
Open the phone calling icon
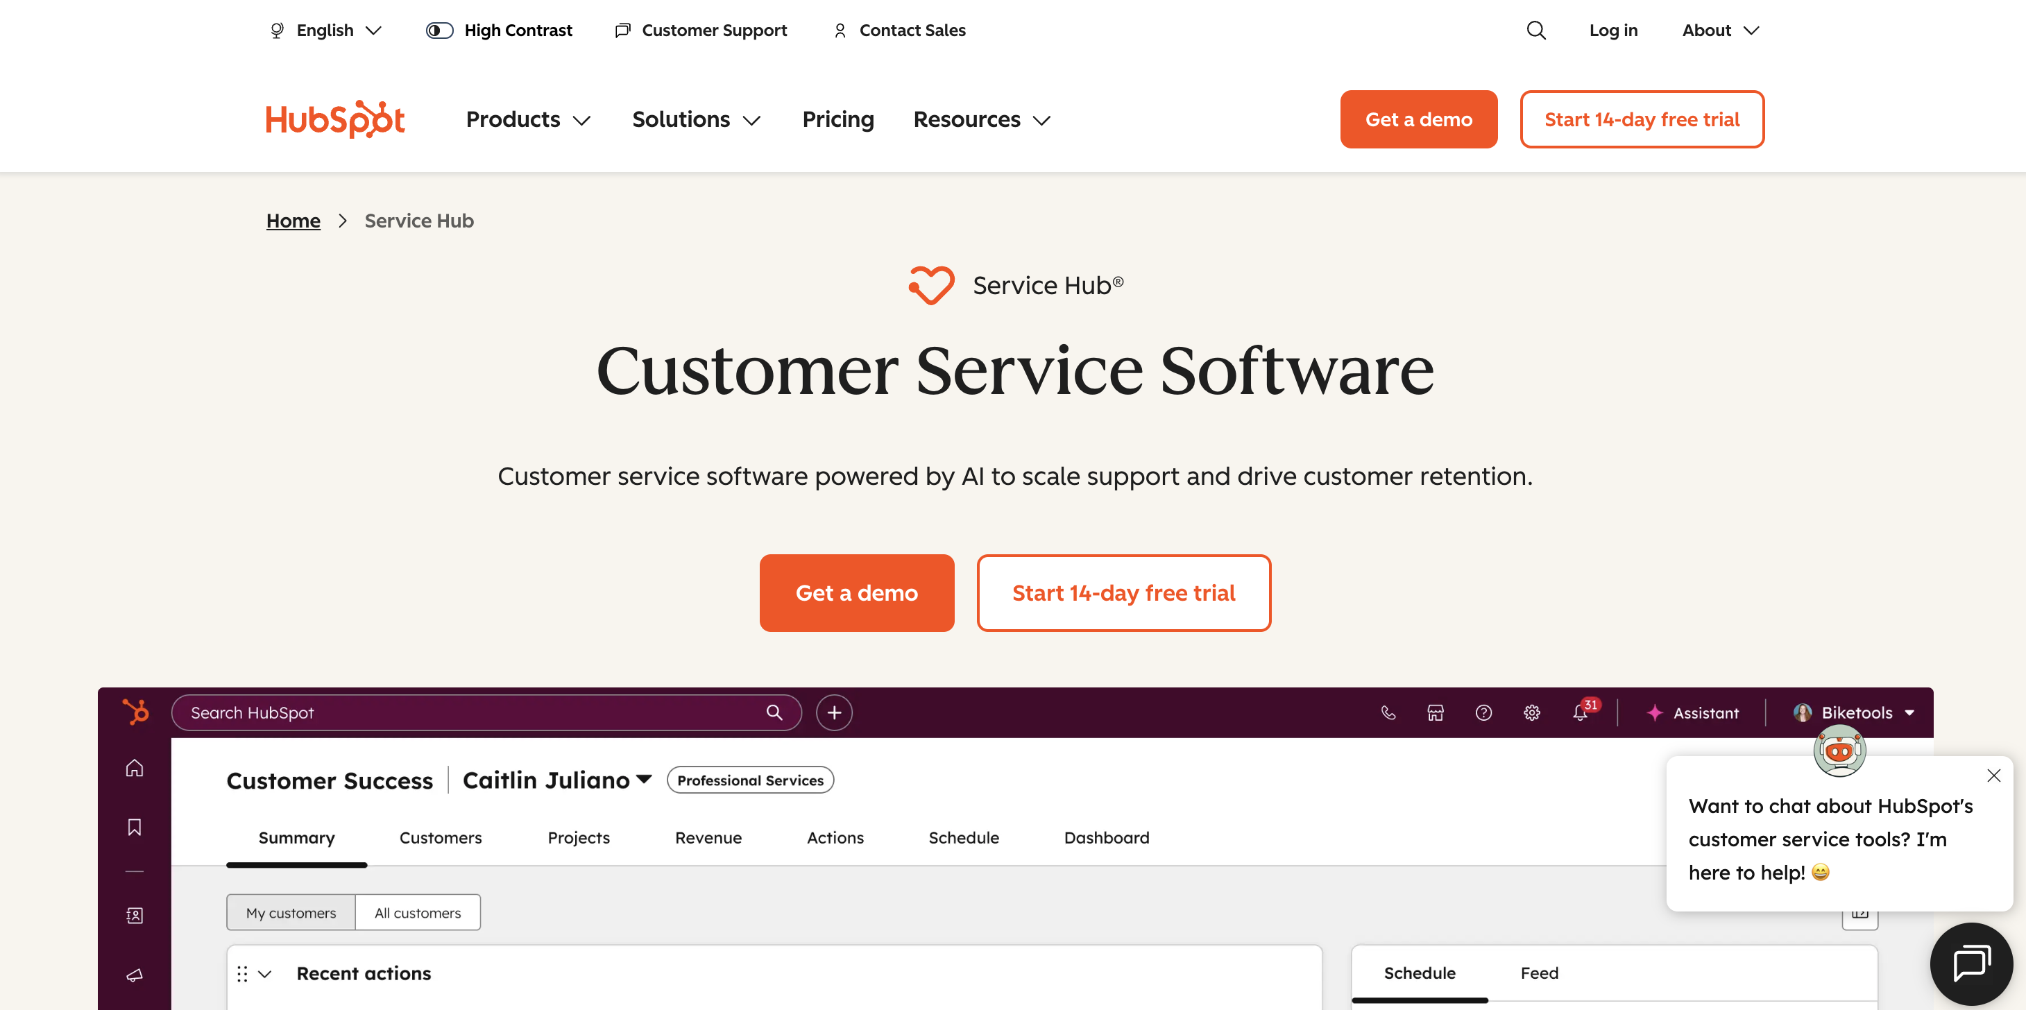coord(1388,712)
